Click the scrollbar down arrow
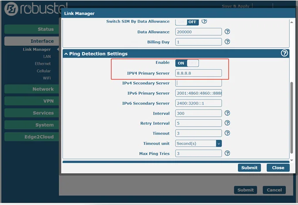Screen dimensions: 298x205 pos(292,160)
